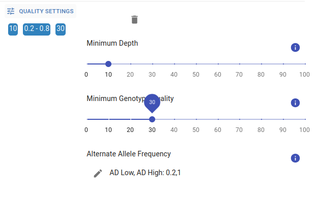Select the 0.2 - 0.8 frequency chip
This screenshot has width=317, height=198.
(x=37, y=29)
